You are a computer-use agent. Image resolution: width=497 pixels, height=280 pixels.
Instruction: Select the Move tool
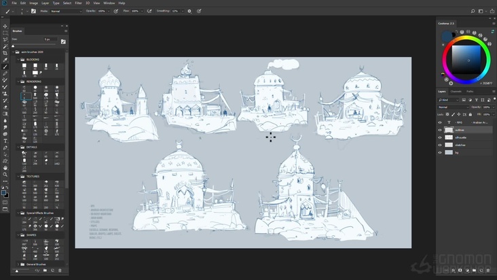tap(5, 27)
